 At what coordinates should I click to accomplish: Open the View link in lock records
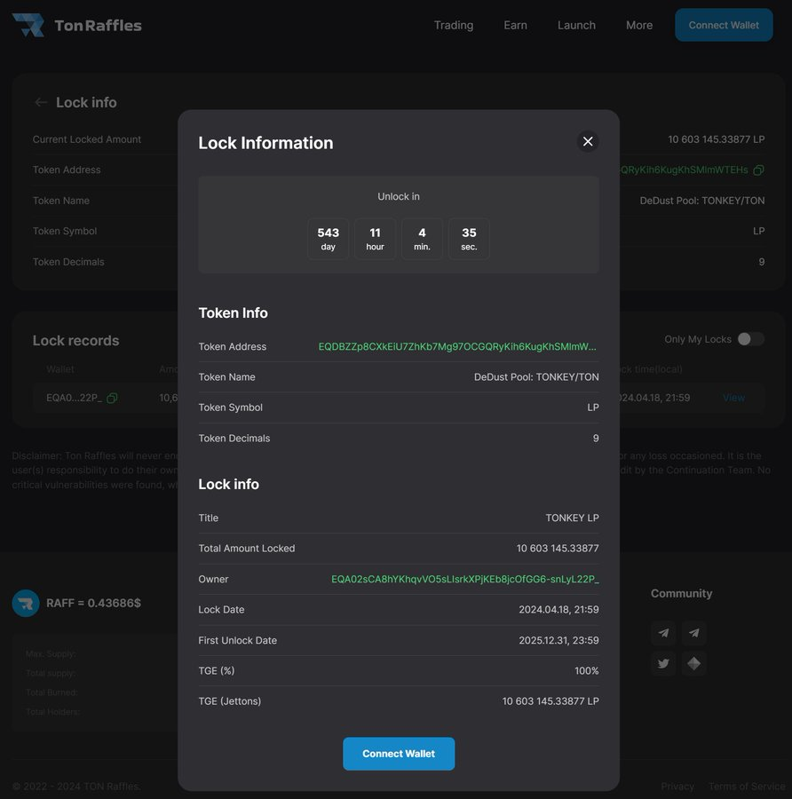click(733, 398)
